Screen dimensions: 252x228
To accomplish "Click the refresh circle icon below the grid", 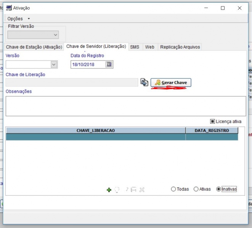I will [117, 190].
